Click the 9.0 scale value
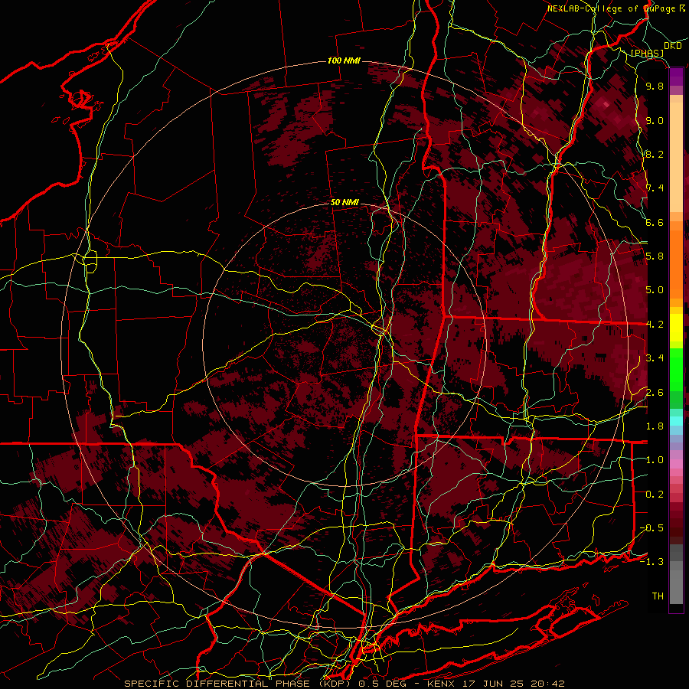The width and height of the screenshot is (689, 689). click(655, 121)
